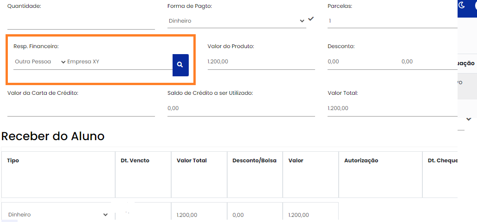The height and width of the screenshot is (222, 477).
Task: Click the Autorização column header
Action: point(361,160)
